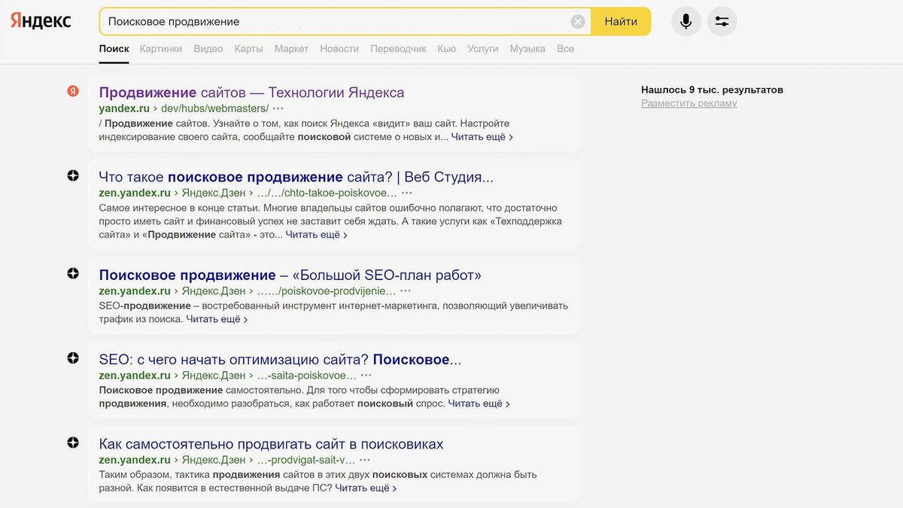Click the favicon beside the last search result
This screenshot has height=508, width=903.
click(72, 443)
